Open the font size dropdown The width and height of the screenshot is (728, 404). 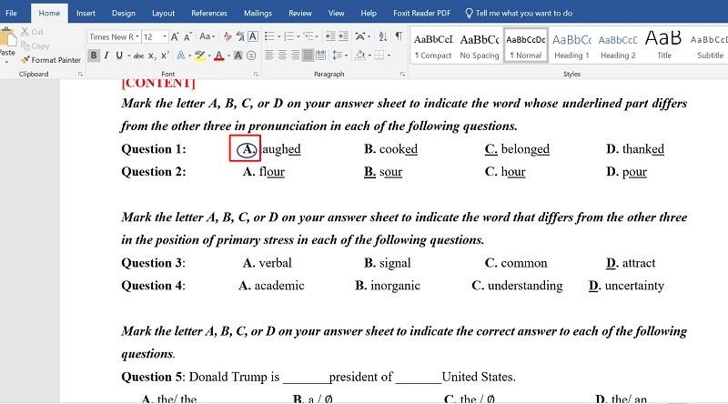[x=165, y=36]
